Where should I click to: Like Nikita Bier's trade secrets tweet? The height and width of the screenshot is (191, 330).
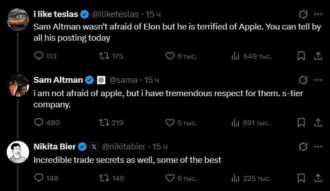tap(181, 178)
